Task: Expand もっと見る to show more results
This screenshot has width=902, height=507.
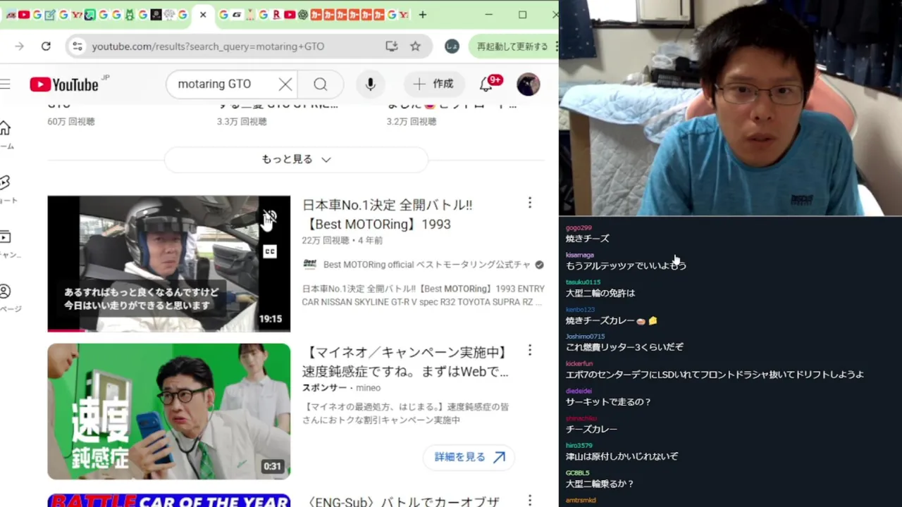Action: 296,160
